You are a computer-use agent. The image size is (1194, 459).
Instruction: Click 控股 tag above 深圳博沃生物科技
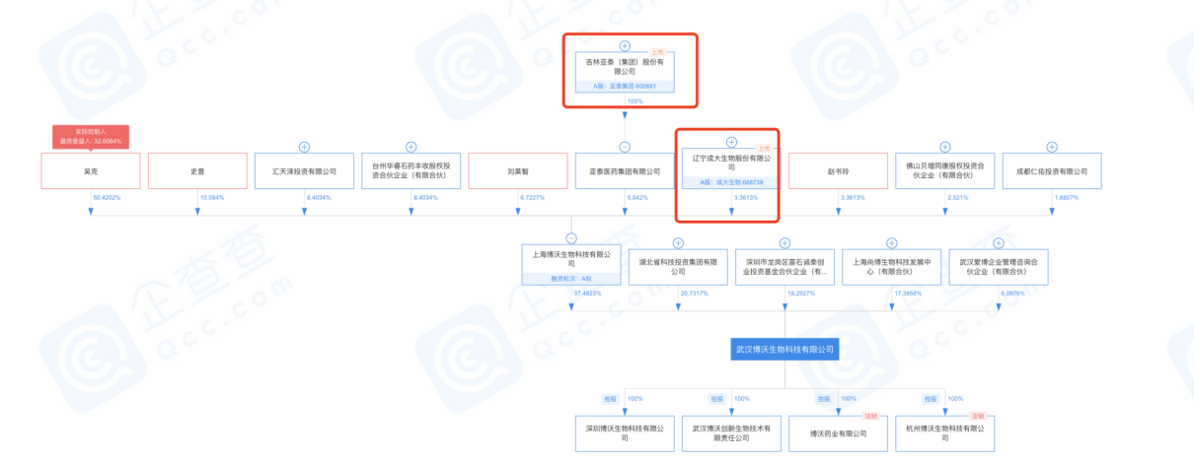click(x=610, y=399)
